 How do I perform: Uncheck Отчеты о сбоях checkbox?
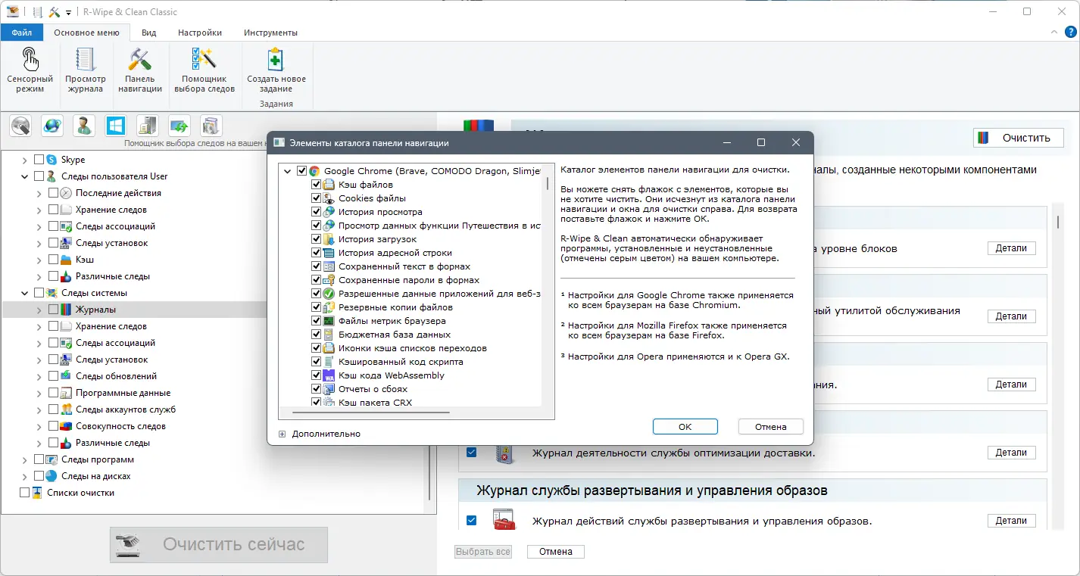pyautogui.click(x=317, y=389)
